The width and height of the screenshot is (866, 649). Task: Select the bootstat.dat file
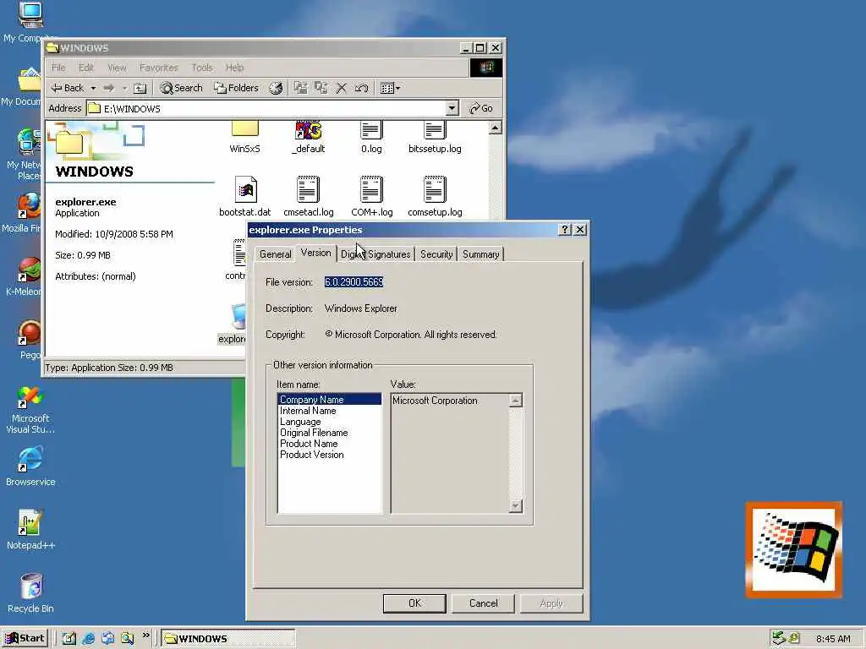point(244,196)
